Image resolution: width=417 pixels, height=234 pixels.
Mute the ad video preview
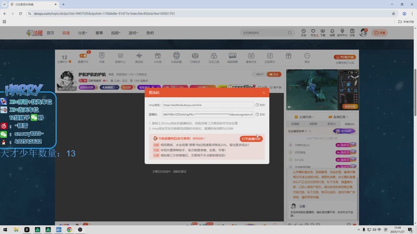point(290,107)
